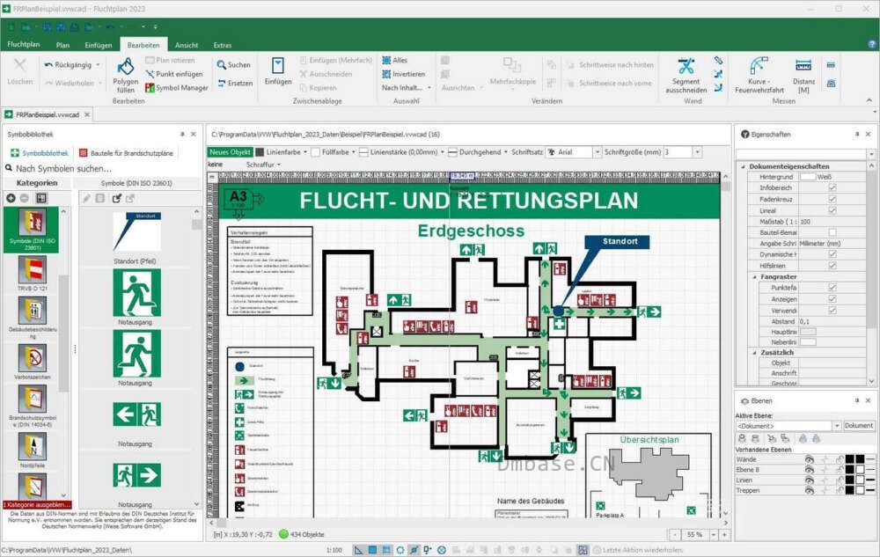This screenshot has width=880, height=557.
Task: Open the Plan ribbon tab
Action: [x=62, y=45]
